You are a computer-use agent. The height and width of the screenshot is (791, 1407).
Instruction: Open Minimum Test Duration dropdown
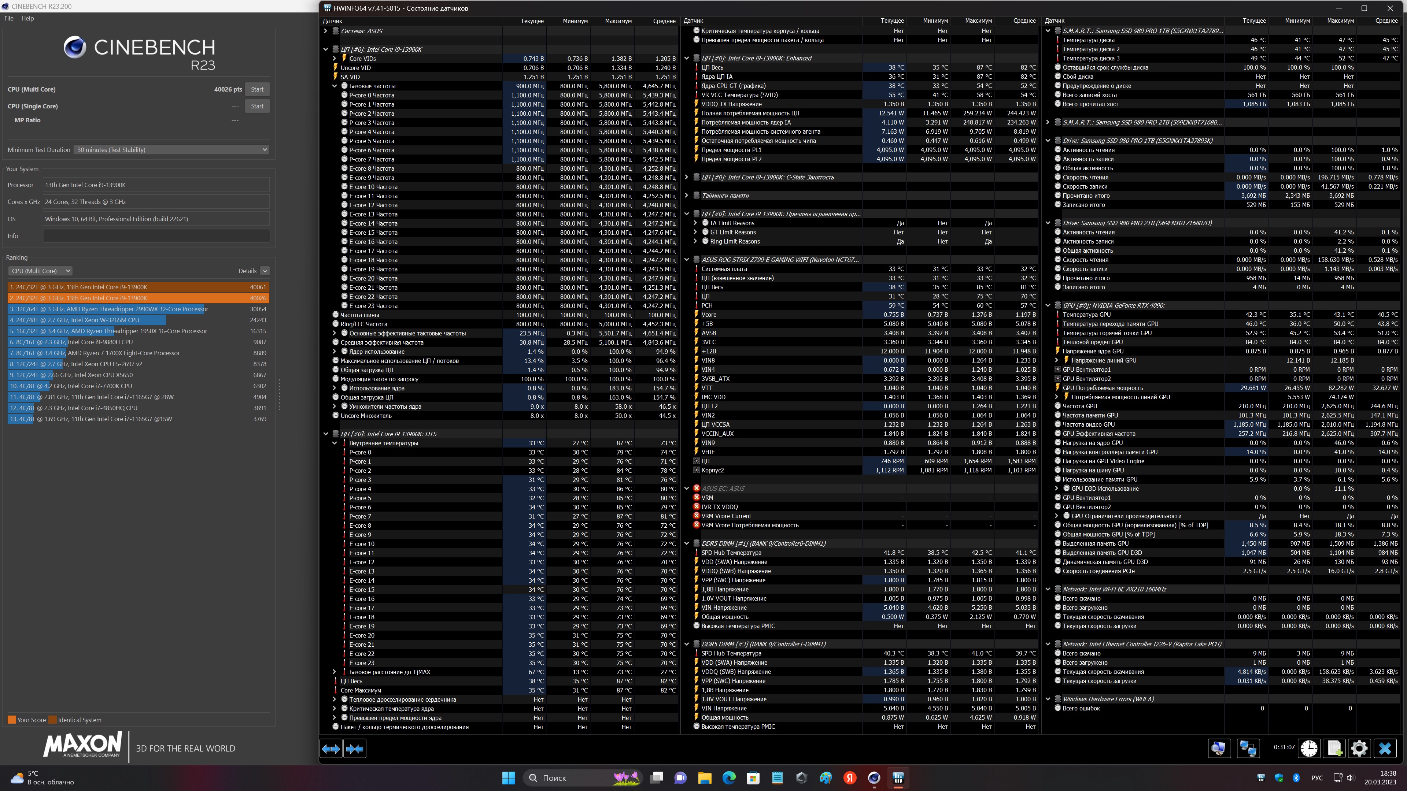click(x=171, y=149)
